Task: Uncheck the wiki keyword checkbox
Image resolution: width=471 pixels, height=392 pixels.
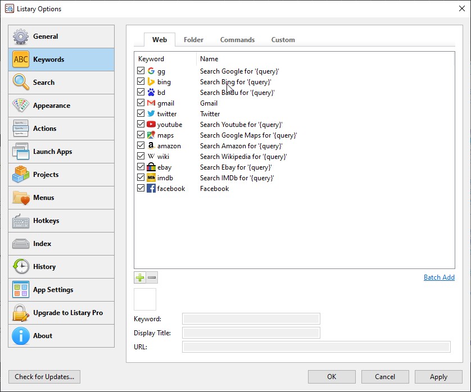Action: [x=141, y=156]
